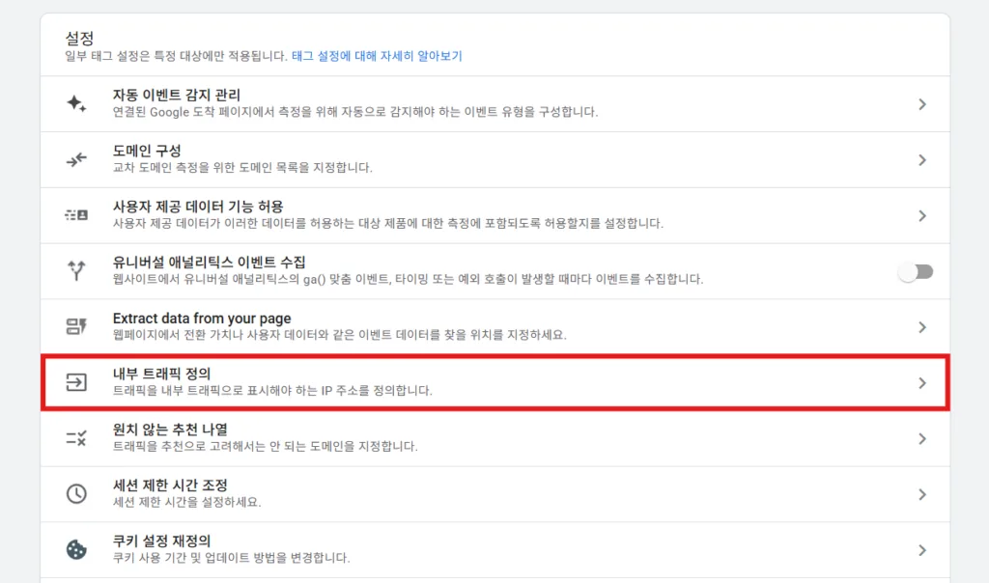Select the 쿠키 설정 재정의 title
Screen dimensions: 989x583
(161, 541)
